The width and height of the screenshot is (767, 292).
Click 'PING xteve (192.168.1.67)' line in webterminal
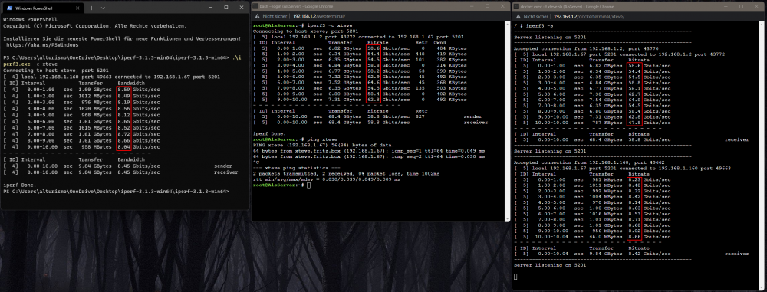click(x=324, y=146)
